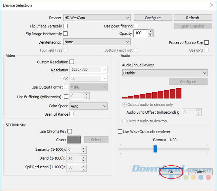Screen dimensions: 217x191
Task: Check the Use Buffering (milliseconds) box
Action: pos(66,97)
